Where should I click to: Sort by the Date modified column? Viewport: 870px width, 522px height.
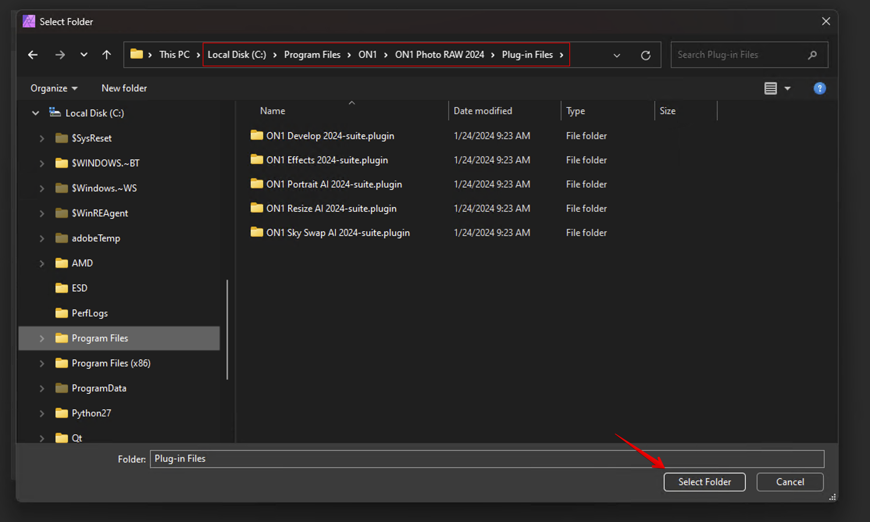(x=483, y=111)
